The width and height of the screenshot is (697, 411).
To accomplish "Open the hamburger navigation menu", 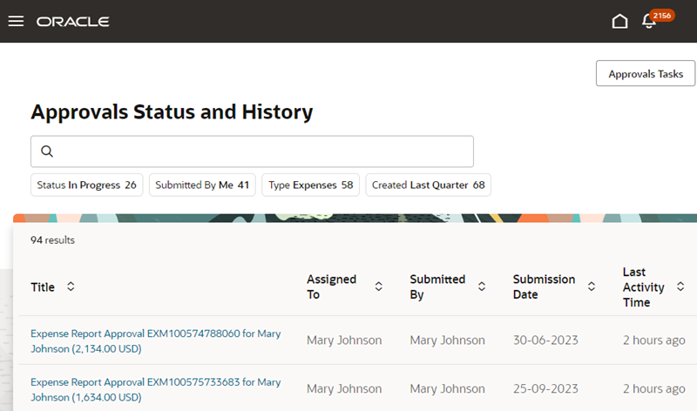I will pos(16,21).
